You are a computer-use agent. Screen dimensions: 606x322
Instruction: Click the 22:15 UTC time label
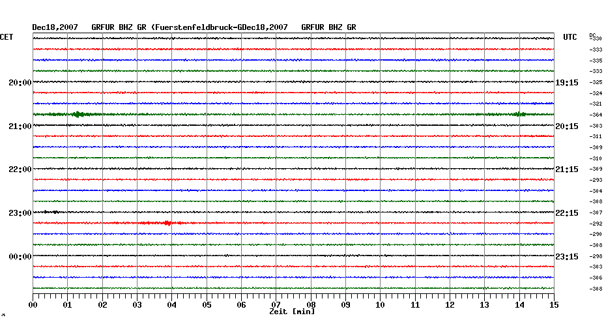coord(567,213)
